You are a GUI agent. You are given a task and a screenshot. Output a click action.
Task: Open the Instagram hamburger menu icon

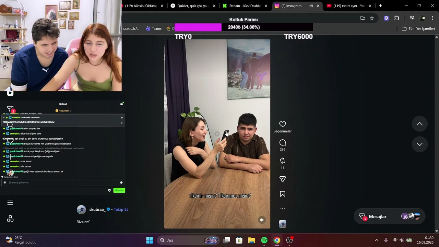click(10, 202)
